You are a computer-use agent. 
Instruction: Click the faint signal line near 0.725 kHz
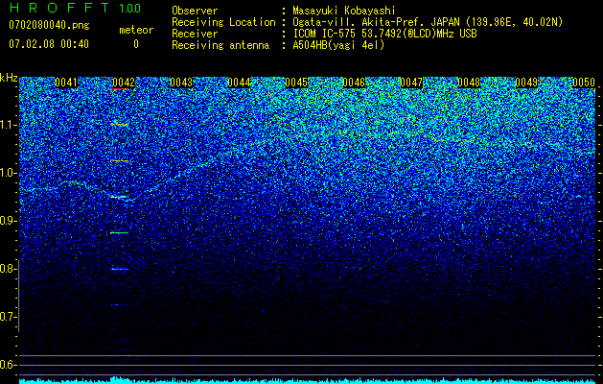click(x=119, y=305)
